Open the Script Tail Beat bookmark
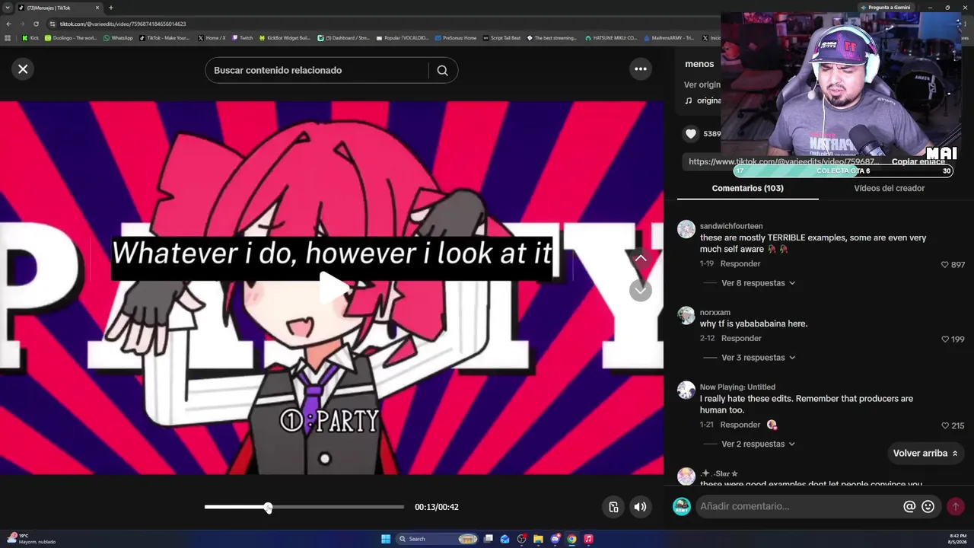Image resolution: width=974 pixels, height=548 pixels. [502, 38]
